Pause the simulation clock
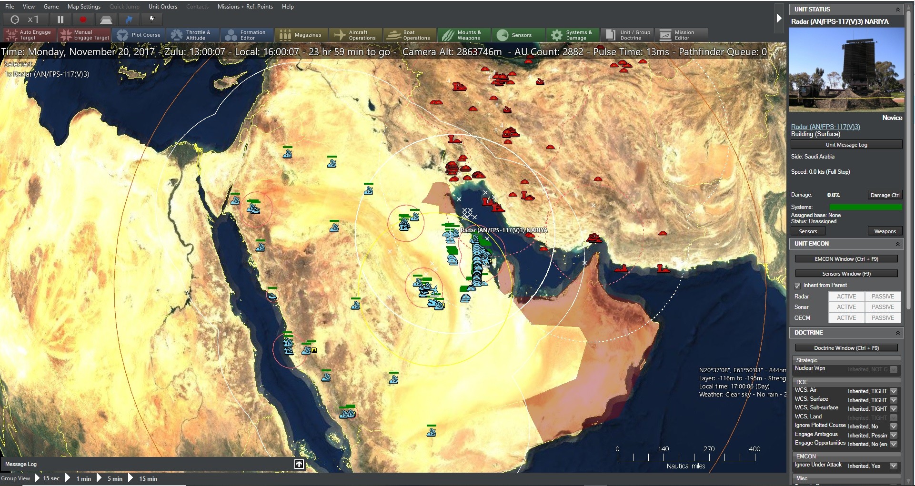The image size is (915, 486). point(60,20)
